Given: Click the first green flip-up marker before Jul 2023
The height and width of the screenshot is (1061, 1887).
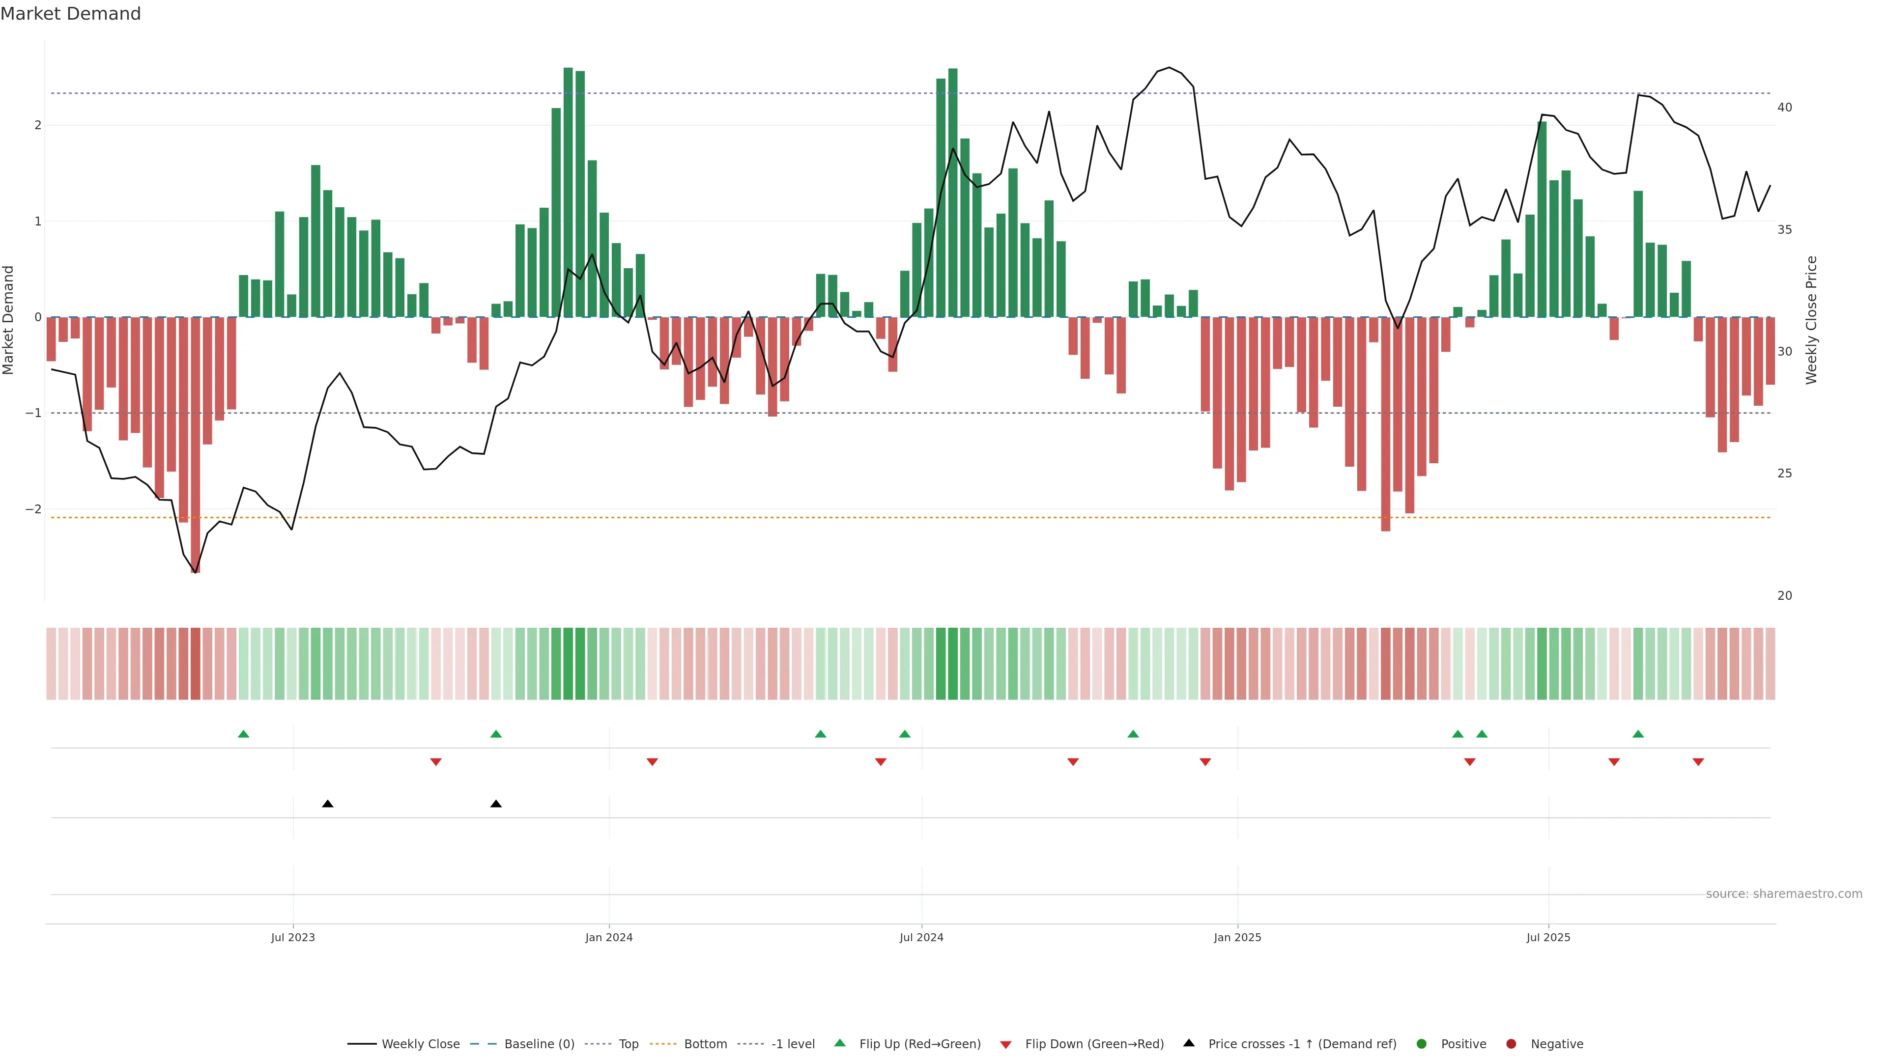Looking at the screenshot, I should click(244, 734).
